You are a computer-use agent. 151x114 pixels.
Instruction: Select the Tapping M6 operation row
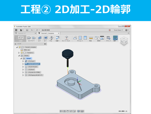click(34, 75)
